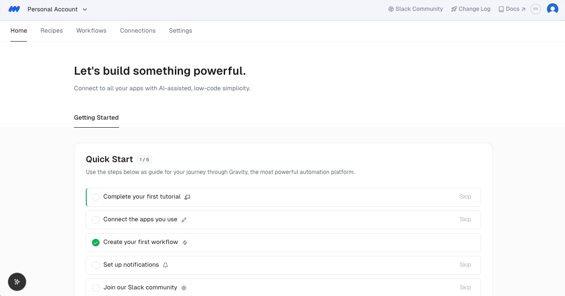The height and width of the screenshot is (296, 565).
Task: Open the 'Complete your first tutorial' step
Action: click(x=283, y=197)
